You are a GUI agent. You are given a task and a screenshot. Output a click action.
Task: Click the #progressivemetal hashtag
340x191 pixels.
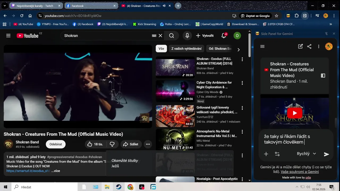click(61, 157)
